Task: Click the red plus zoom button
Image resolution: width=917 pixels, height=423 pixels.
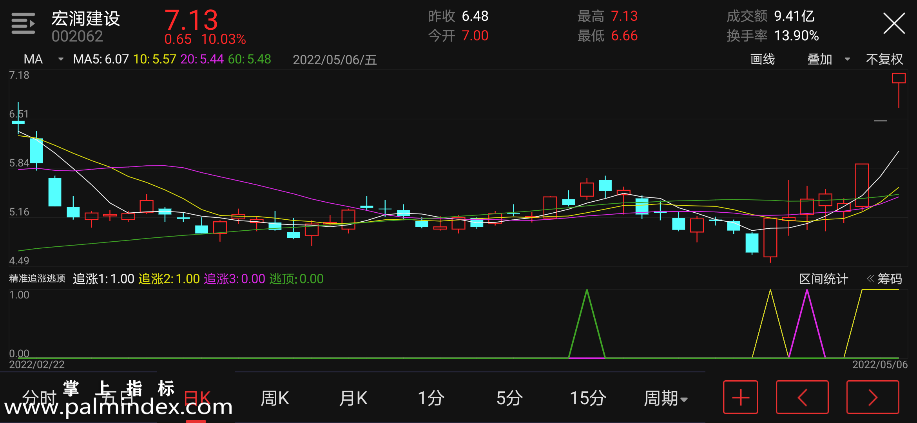Action: click(740, 397)
